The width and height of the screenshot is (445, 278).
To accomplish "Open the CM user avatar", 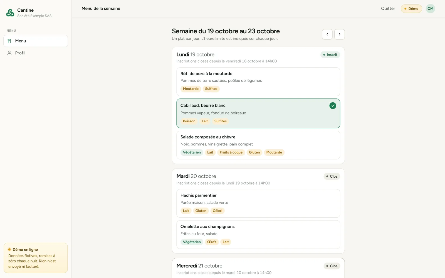I will coord(430,9).
